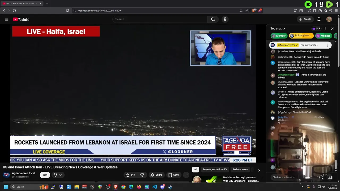340x191 pixels.
Task: Go back in browser history
Action: click(4, 11)
